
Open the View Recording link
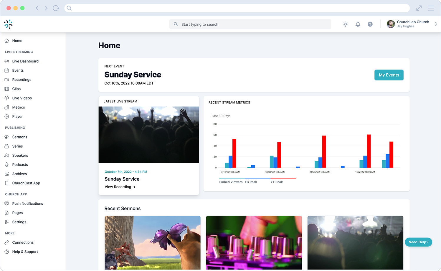[120, 187]
